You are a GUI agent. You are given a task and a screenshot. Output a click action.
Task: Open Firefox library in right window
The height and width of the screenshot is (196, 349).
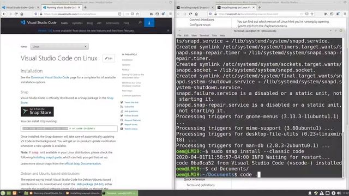click(x=326, y=14)
